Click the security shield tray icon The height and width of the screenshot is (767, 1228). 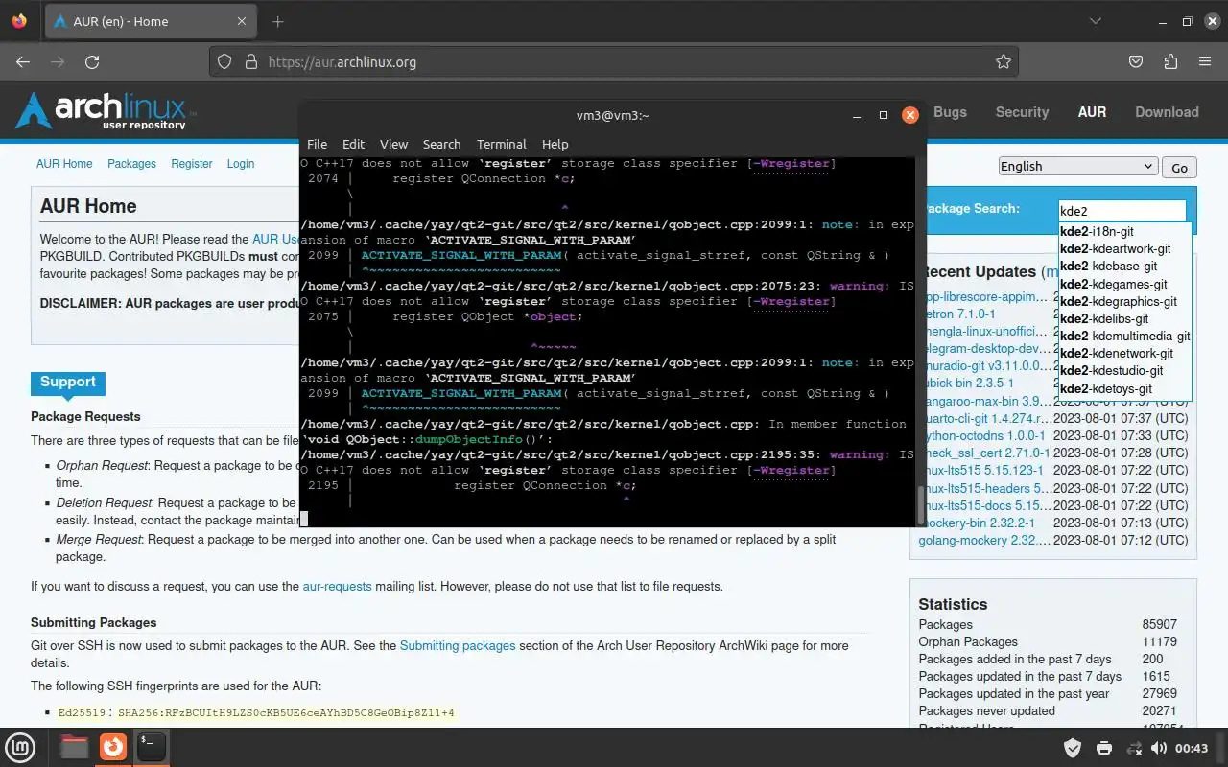pyautogui.click(x=1074, y=748)
